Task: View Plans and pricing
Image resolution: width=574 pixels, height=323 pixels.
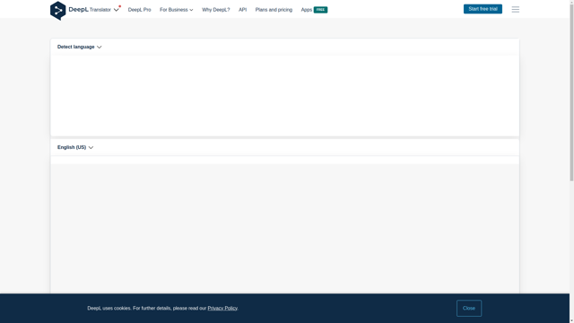Action: (x=274, y=10)
